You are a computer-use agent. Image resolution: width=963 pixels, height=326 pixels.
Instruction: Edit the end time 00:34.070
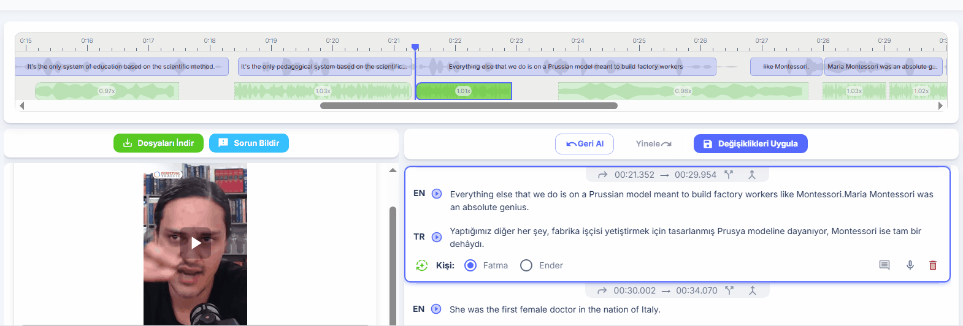tap(697, 290)
